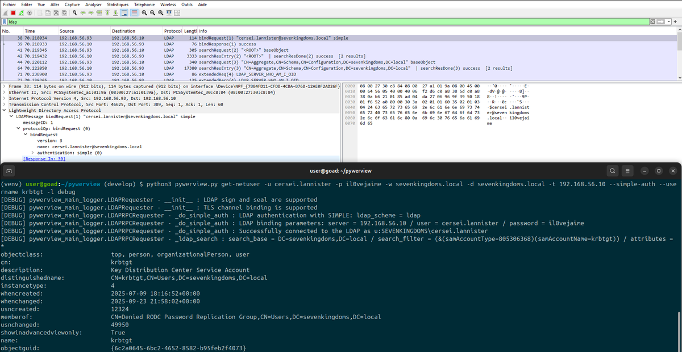Viewport: 682px width, 352px height.
Task: Expand the Internet Protocol Version 4 node
Action: [4, 98]
